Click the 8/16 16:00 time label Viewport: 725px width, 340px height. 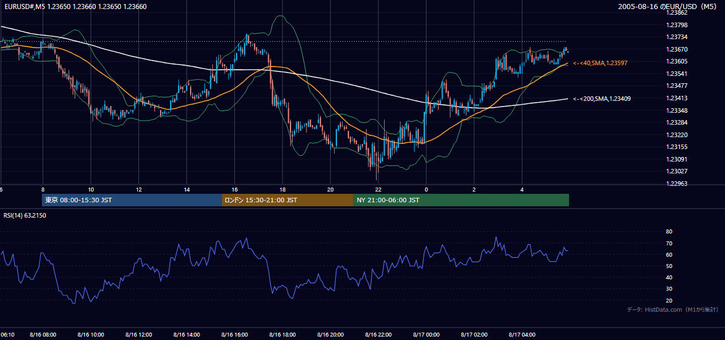234,335
